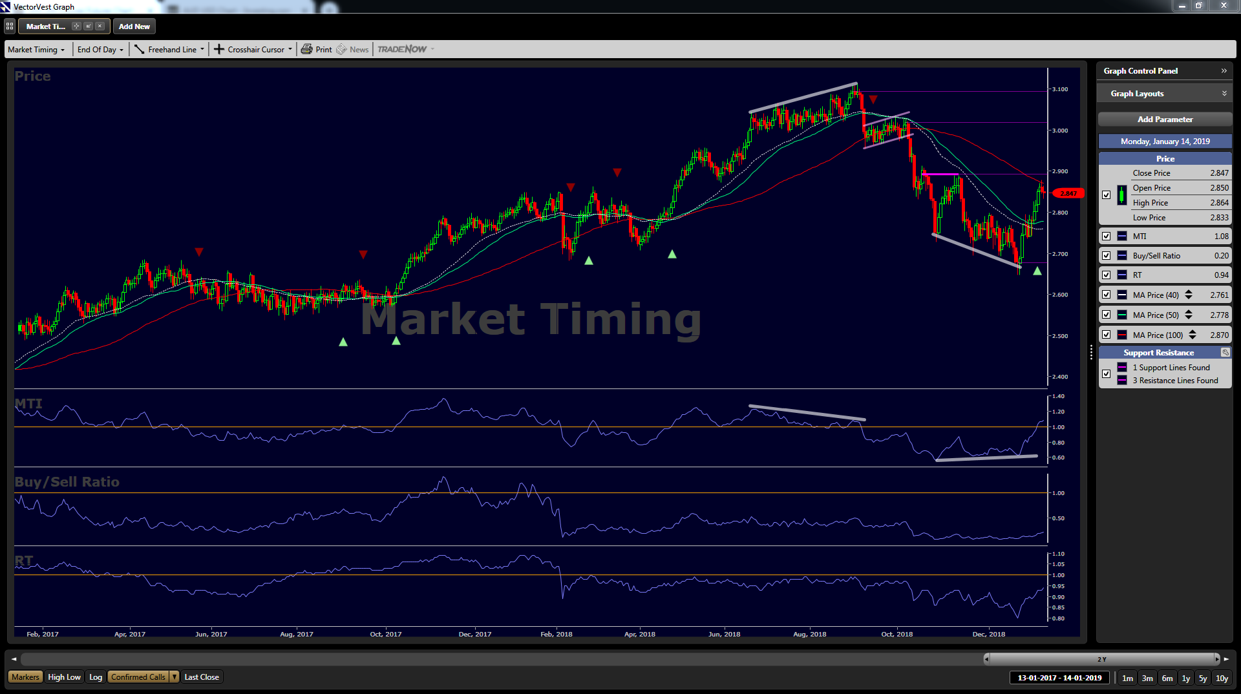1241x694 pixels.
Task: Open Support Resistance settings wrench icon
Action: point(1225,353)
